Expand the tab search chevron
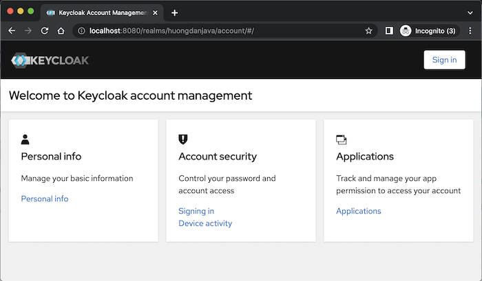The image size is (482, 281). pyautogui.click(x=470, y=13)
